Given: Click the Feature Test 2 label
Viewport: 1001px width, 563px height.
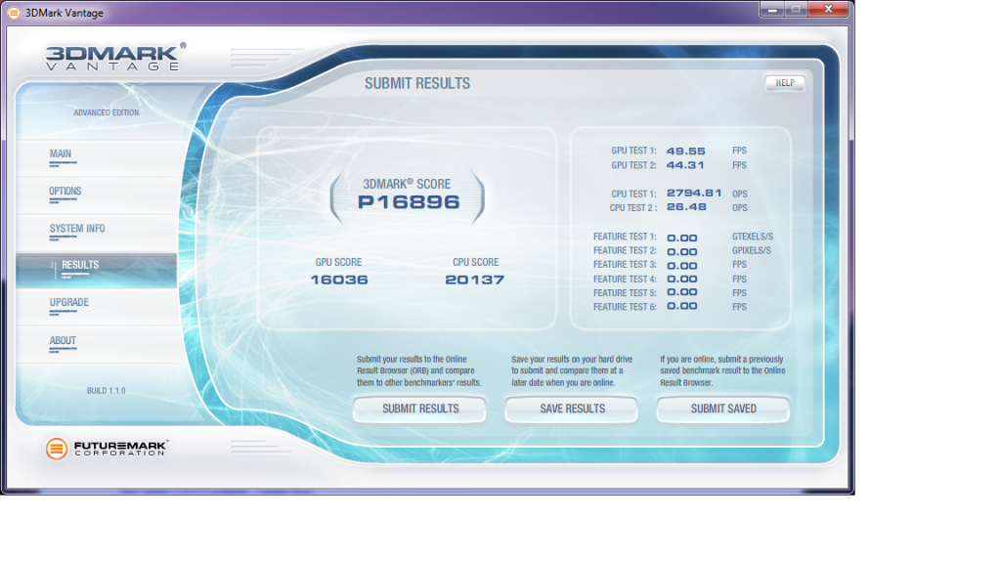Looking at the screenshot, I should click(x=625, y=251).
